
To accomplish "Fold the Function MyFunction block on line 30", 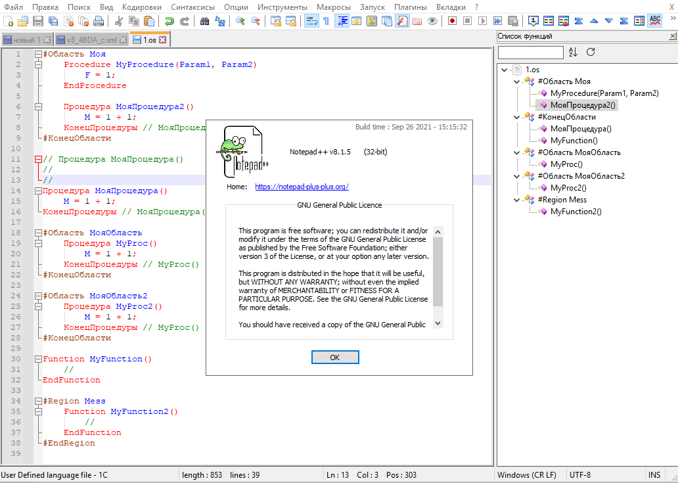I will [39, 359].
